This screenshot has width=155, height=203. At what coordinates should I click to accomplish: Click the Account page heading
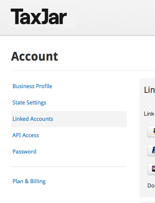35,56
